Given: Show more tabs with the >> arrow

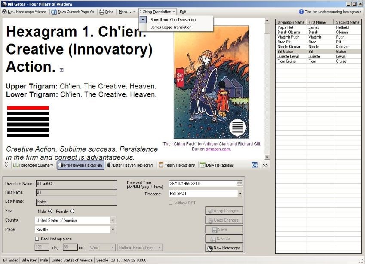Looking at the screenshot, I should pos(265,165).
